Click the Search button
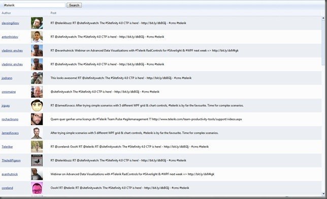 point(74,5)
